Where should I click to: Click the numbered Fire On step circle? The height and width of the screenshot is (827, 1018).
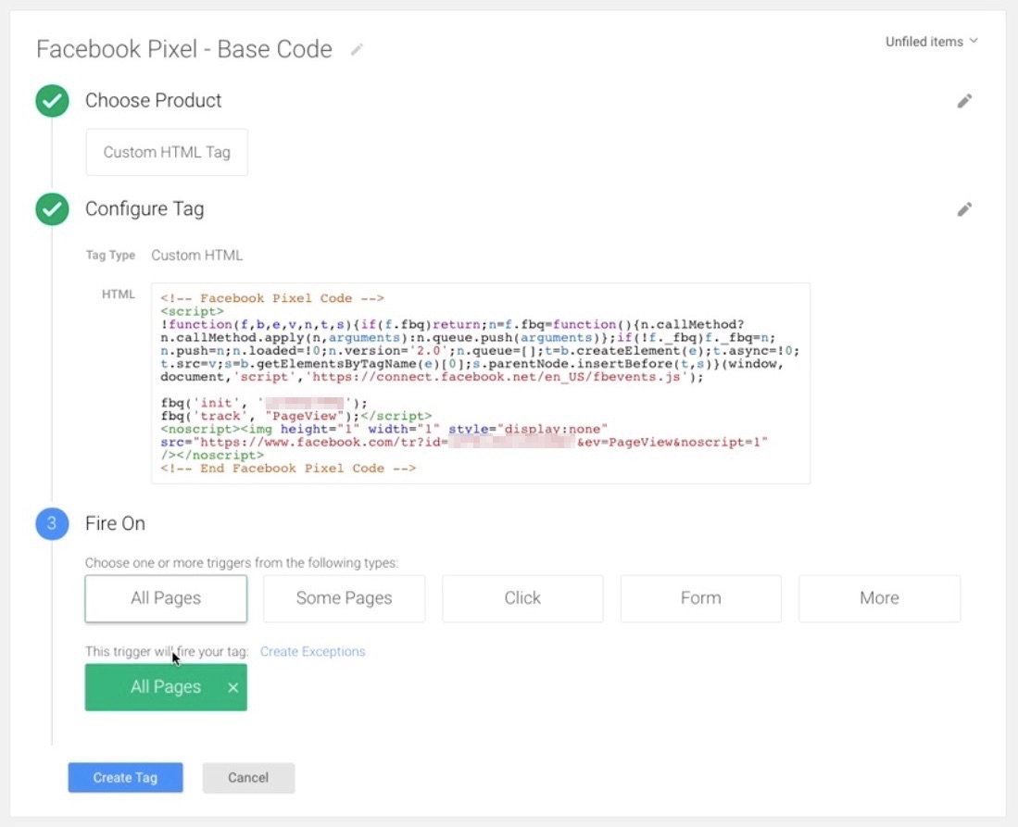(52, 523)
